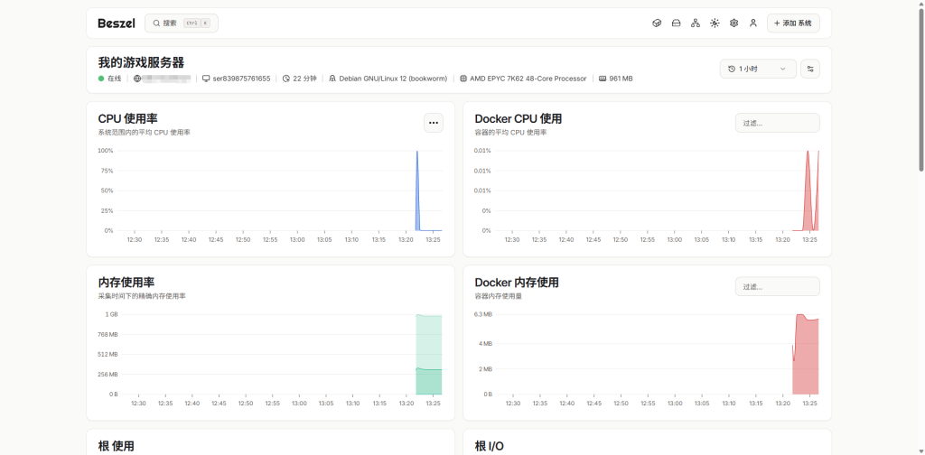Open the Beszel home logo
Screen dimensions: 925x455
coord(117,23)
